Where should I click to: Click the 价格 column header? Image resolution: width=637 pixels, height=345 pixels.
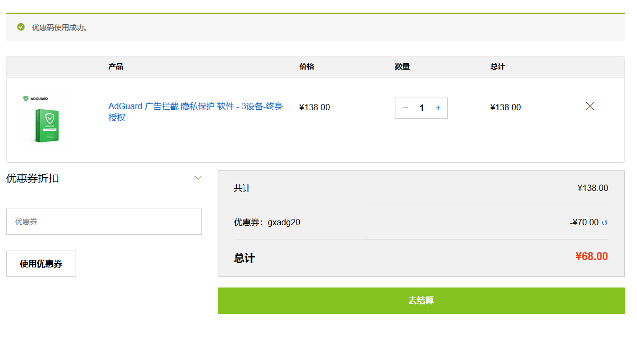pyautogui.click(x=307, y=67)
